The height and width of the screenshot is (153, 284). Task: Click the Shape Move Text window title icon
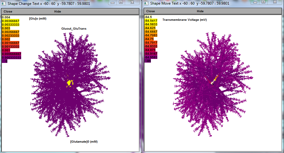(146, 3)
